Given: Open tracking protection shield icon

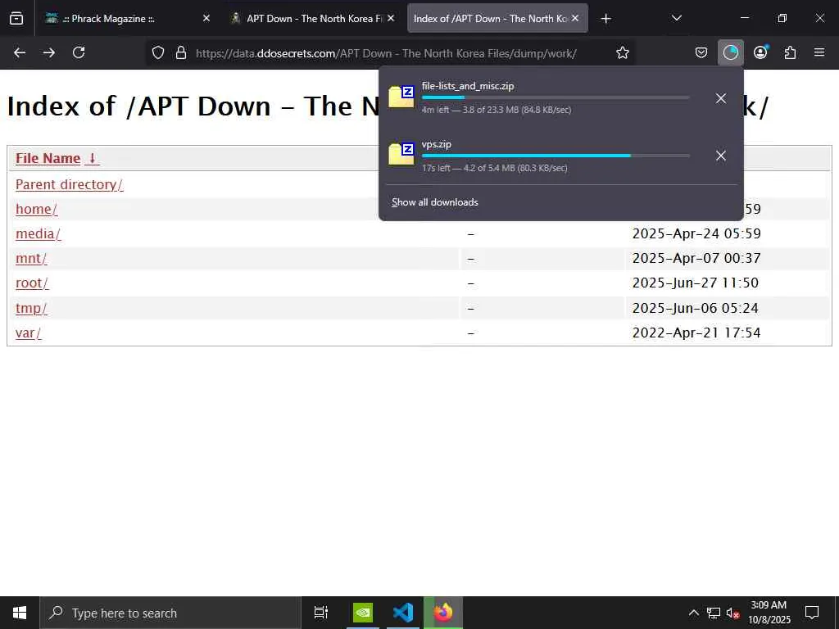Looking at the screenshot, I should pyautogui.click(x=158, y=52).
